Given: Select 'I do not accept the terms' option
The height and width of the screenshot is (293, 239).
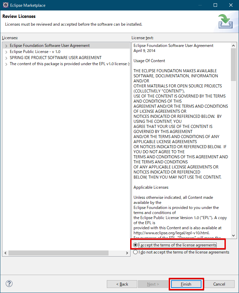Looking at the screenshot, I should click(x=135, y=252).
